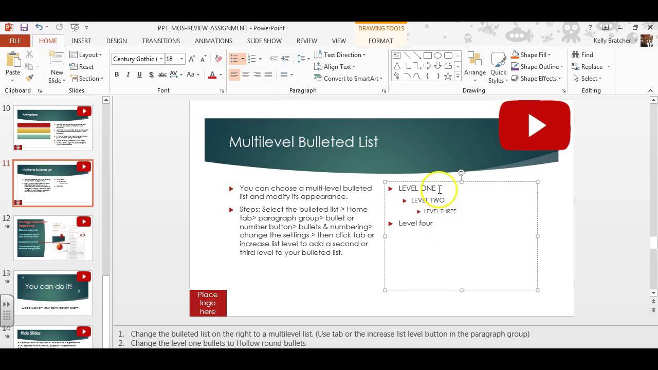Toggle Bold formatting
The height and width of the screenshot is (370, 658).
(117, 75)
